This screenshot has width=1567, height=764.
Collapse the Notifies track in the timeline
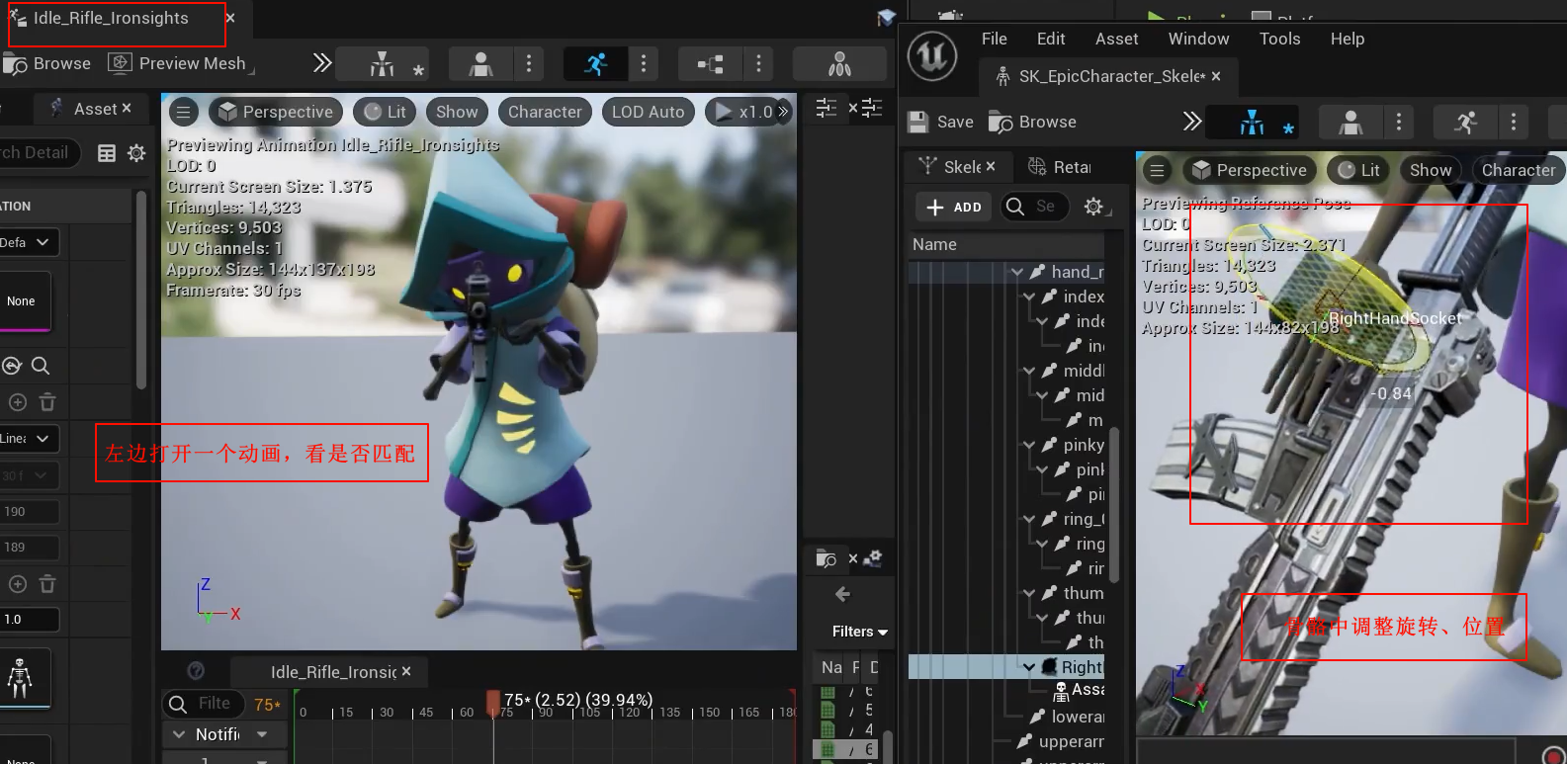(179, 734)
